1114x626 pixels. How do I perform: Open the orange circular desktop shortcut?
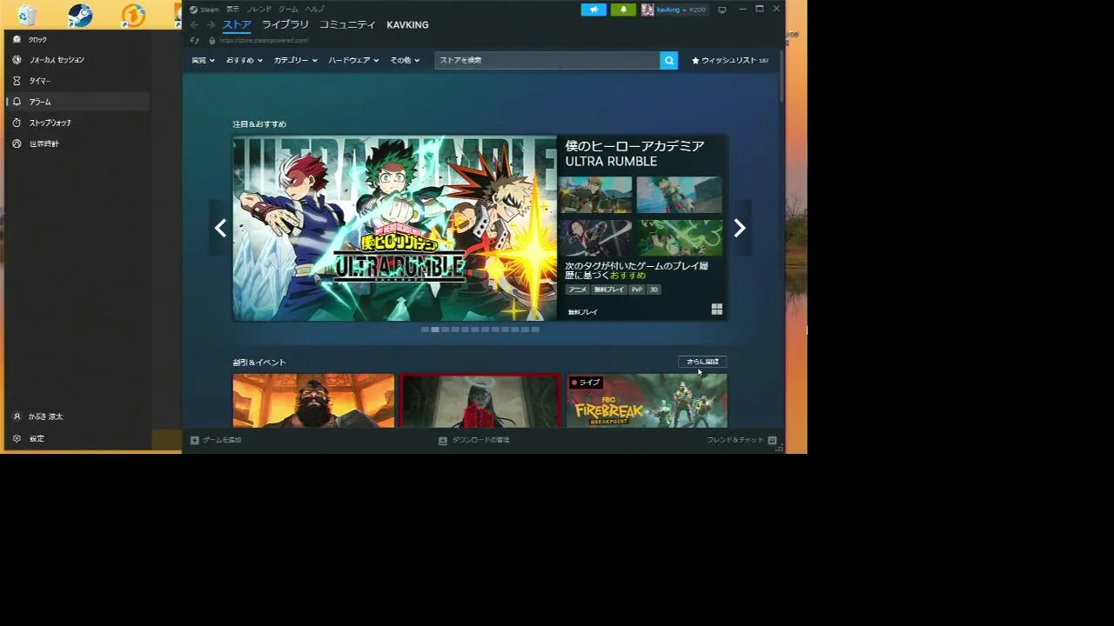pos(132,15)
